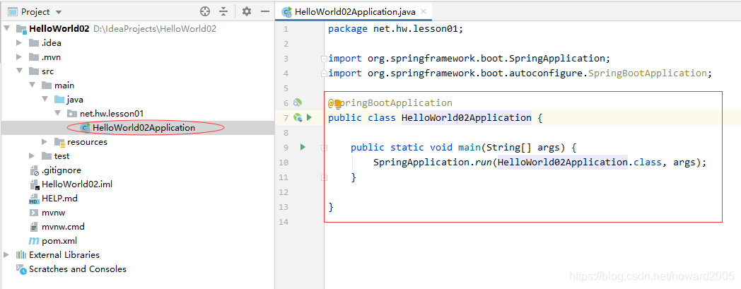Click the HELP.md markdown file icon
This screenshot has width=741, height=289.
tap(34, 199)
